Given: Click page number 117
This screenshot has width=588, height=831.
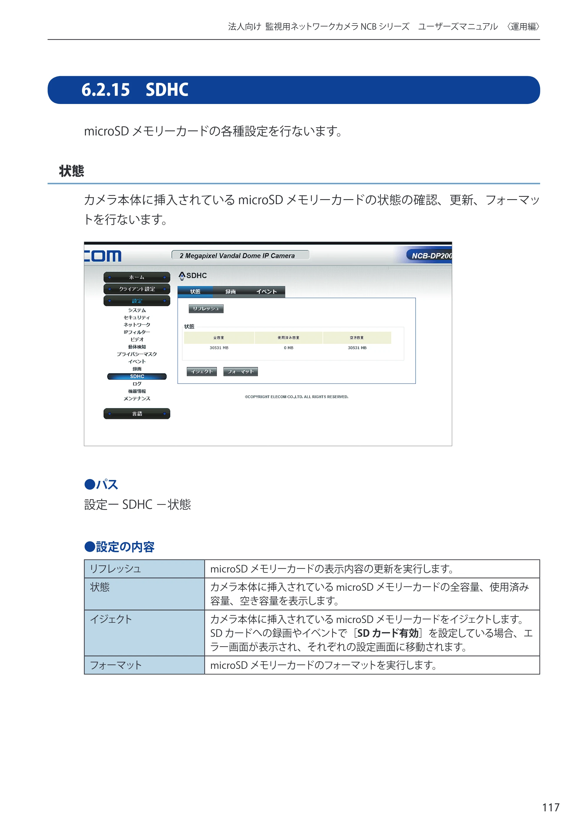Looking at the screenshot, I should point(551,807).
